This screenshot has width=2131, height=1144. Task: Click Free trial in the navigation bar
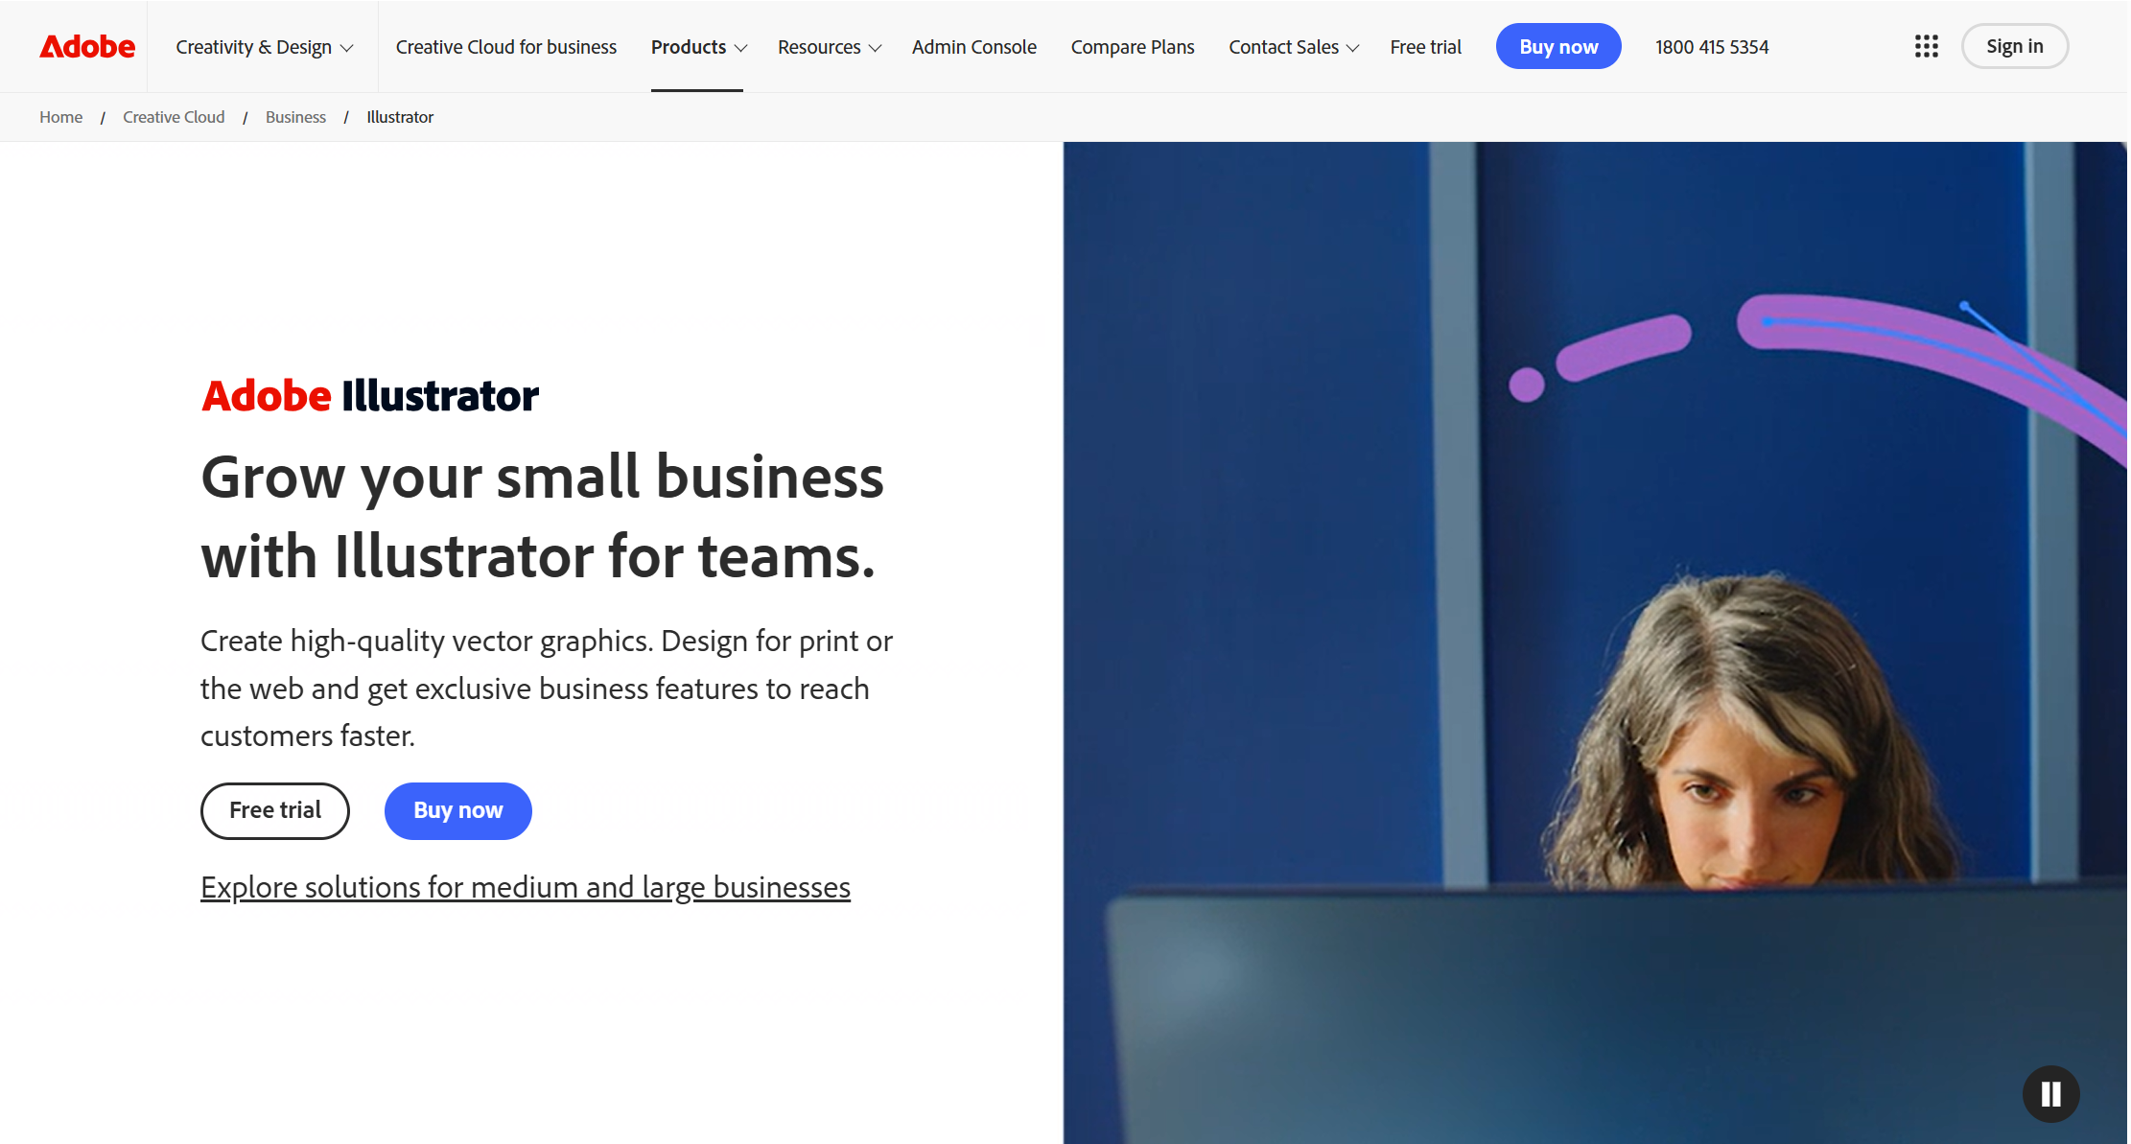(1425, 47)
